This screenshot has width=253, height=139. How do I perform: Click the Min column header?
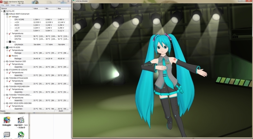[x=51, y=9]
